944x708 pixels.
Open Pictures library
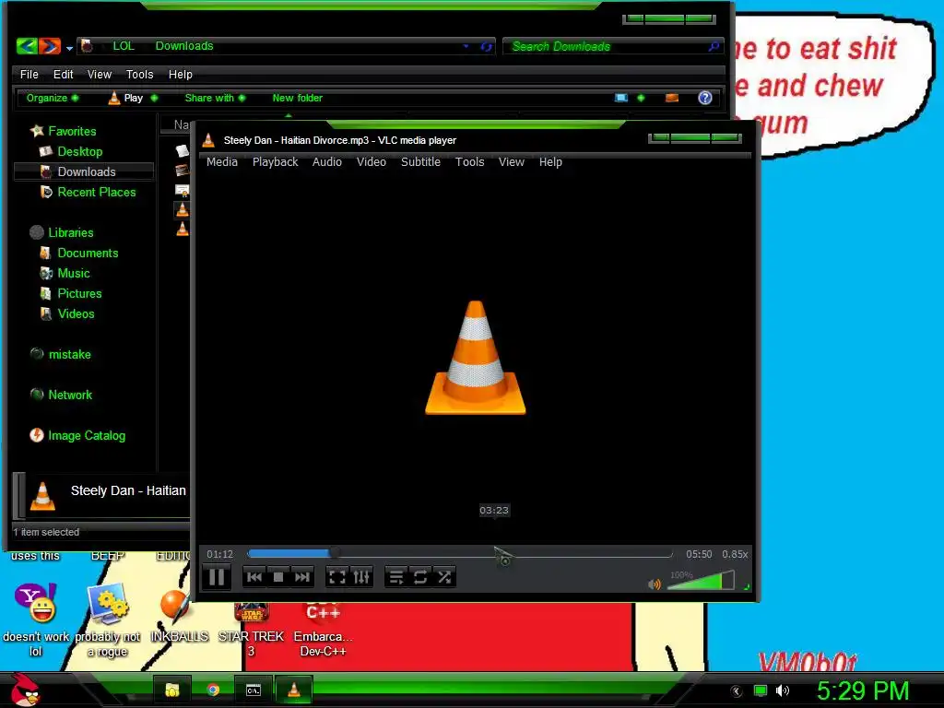point(79,294)
